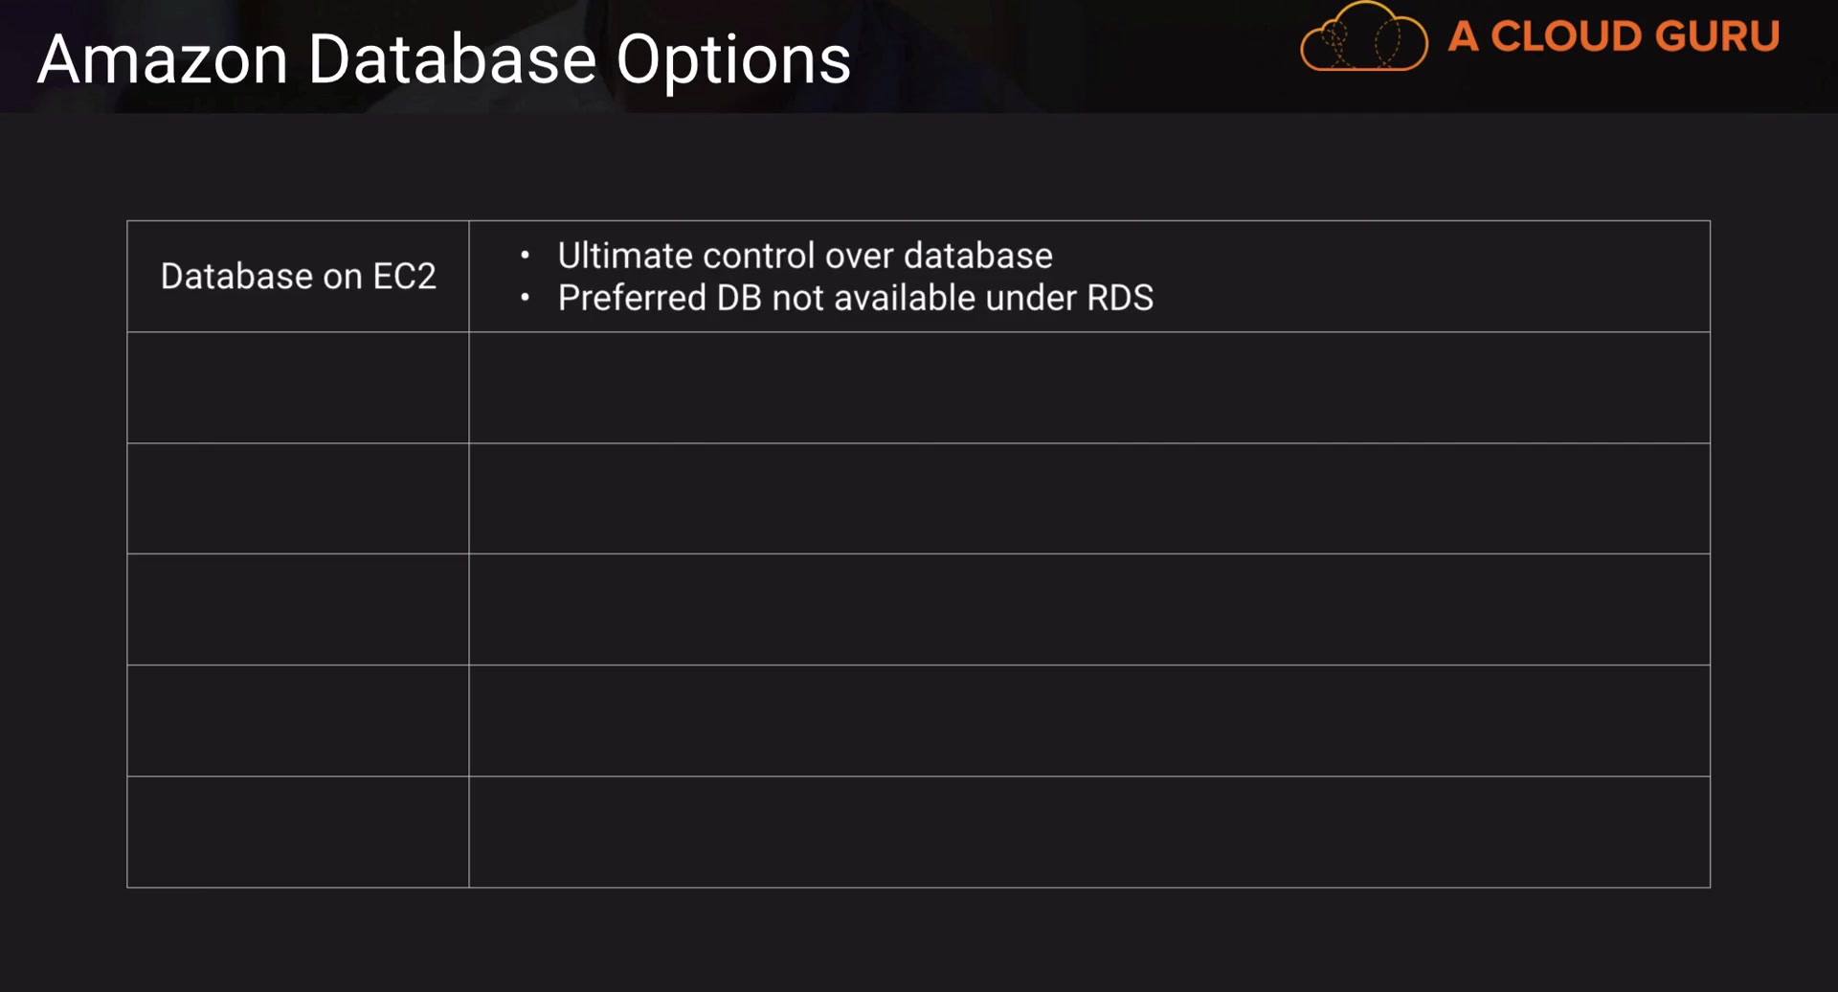The width and height of the screenshot is (1838, 992).
Task: Click the word "Options" in the slide title
Action: tap(733, 61)
